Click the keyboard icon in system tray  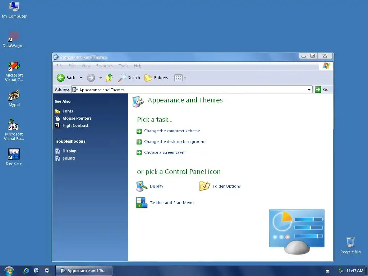[327, 271]
